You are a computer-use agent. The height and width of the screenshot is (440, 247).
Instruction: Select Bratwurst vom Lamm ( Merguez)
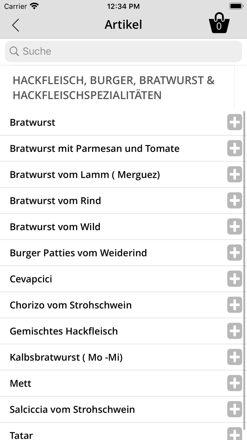pos(106,174)
